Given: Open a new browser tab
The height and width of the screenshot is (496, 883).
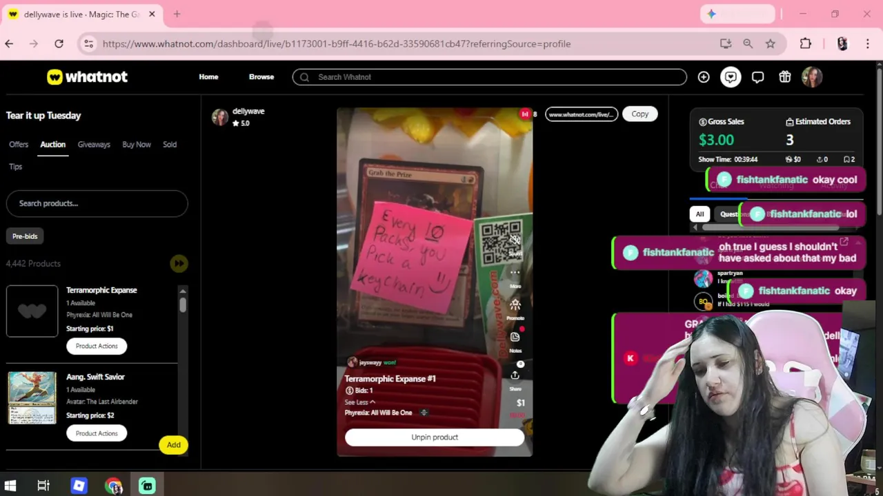Looking at the screenshot, I should pos(177,14).
